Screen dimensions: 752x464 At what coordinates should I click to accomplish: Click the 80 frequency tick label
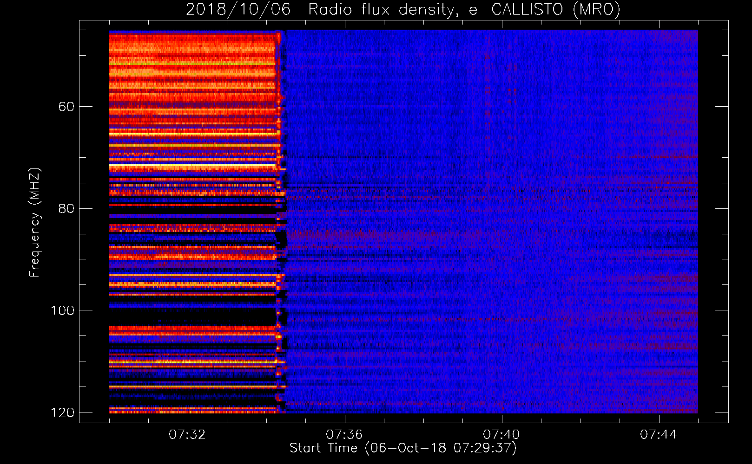coord(66,208)
